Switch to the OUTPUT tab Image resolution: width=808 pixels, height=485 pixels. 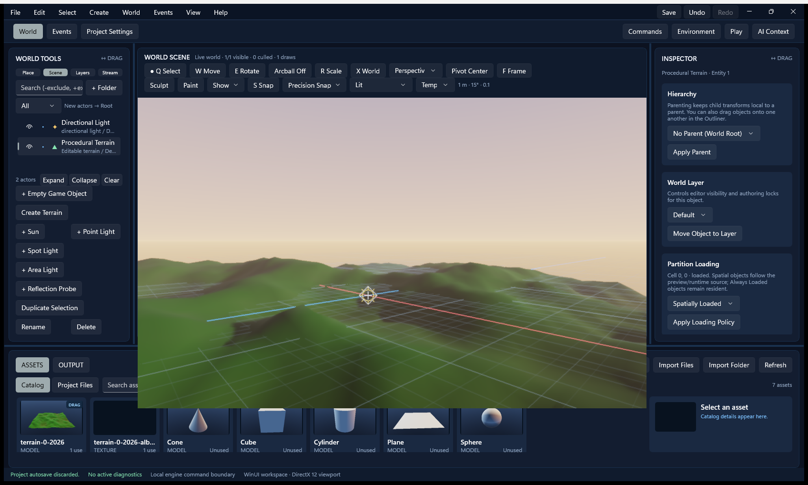pos(71,365)
